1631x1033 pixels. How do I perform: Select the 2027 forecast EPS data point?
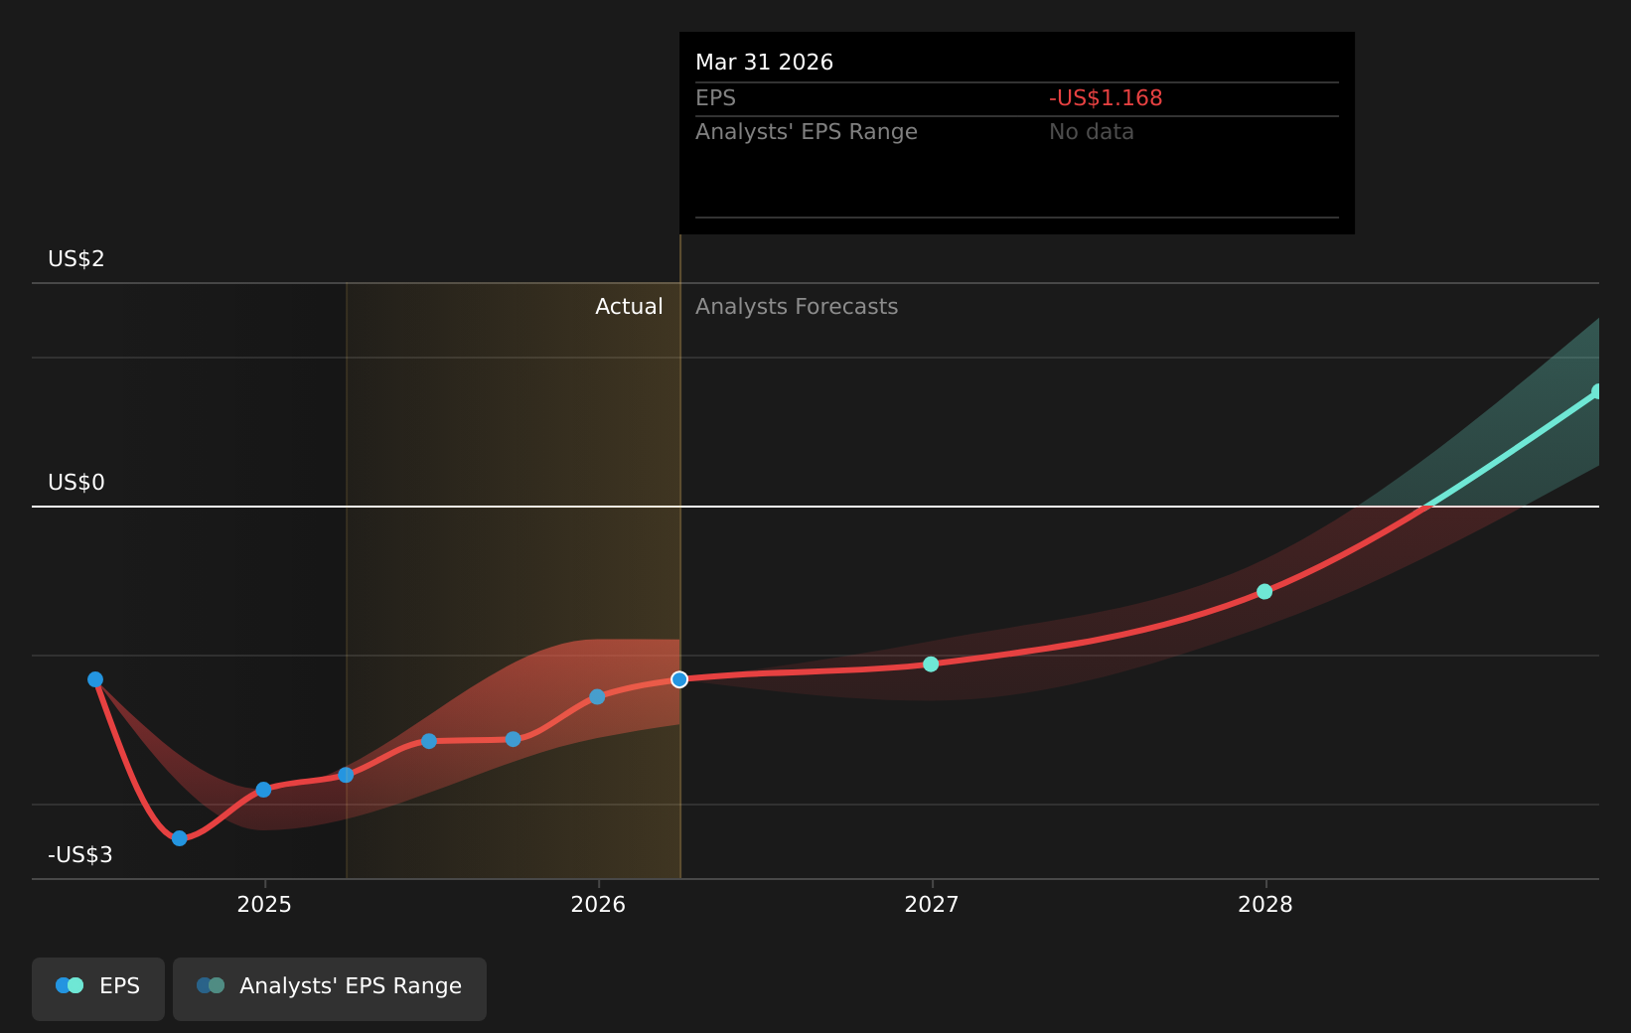931,664
